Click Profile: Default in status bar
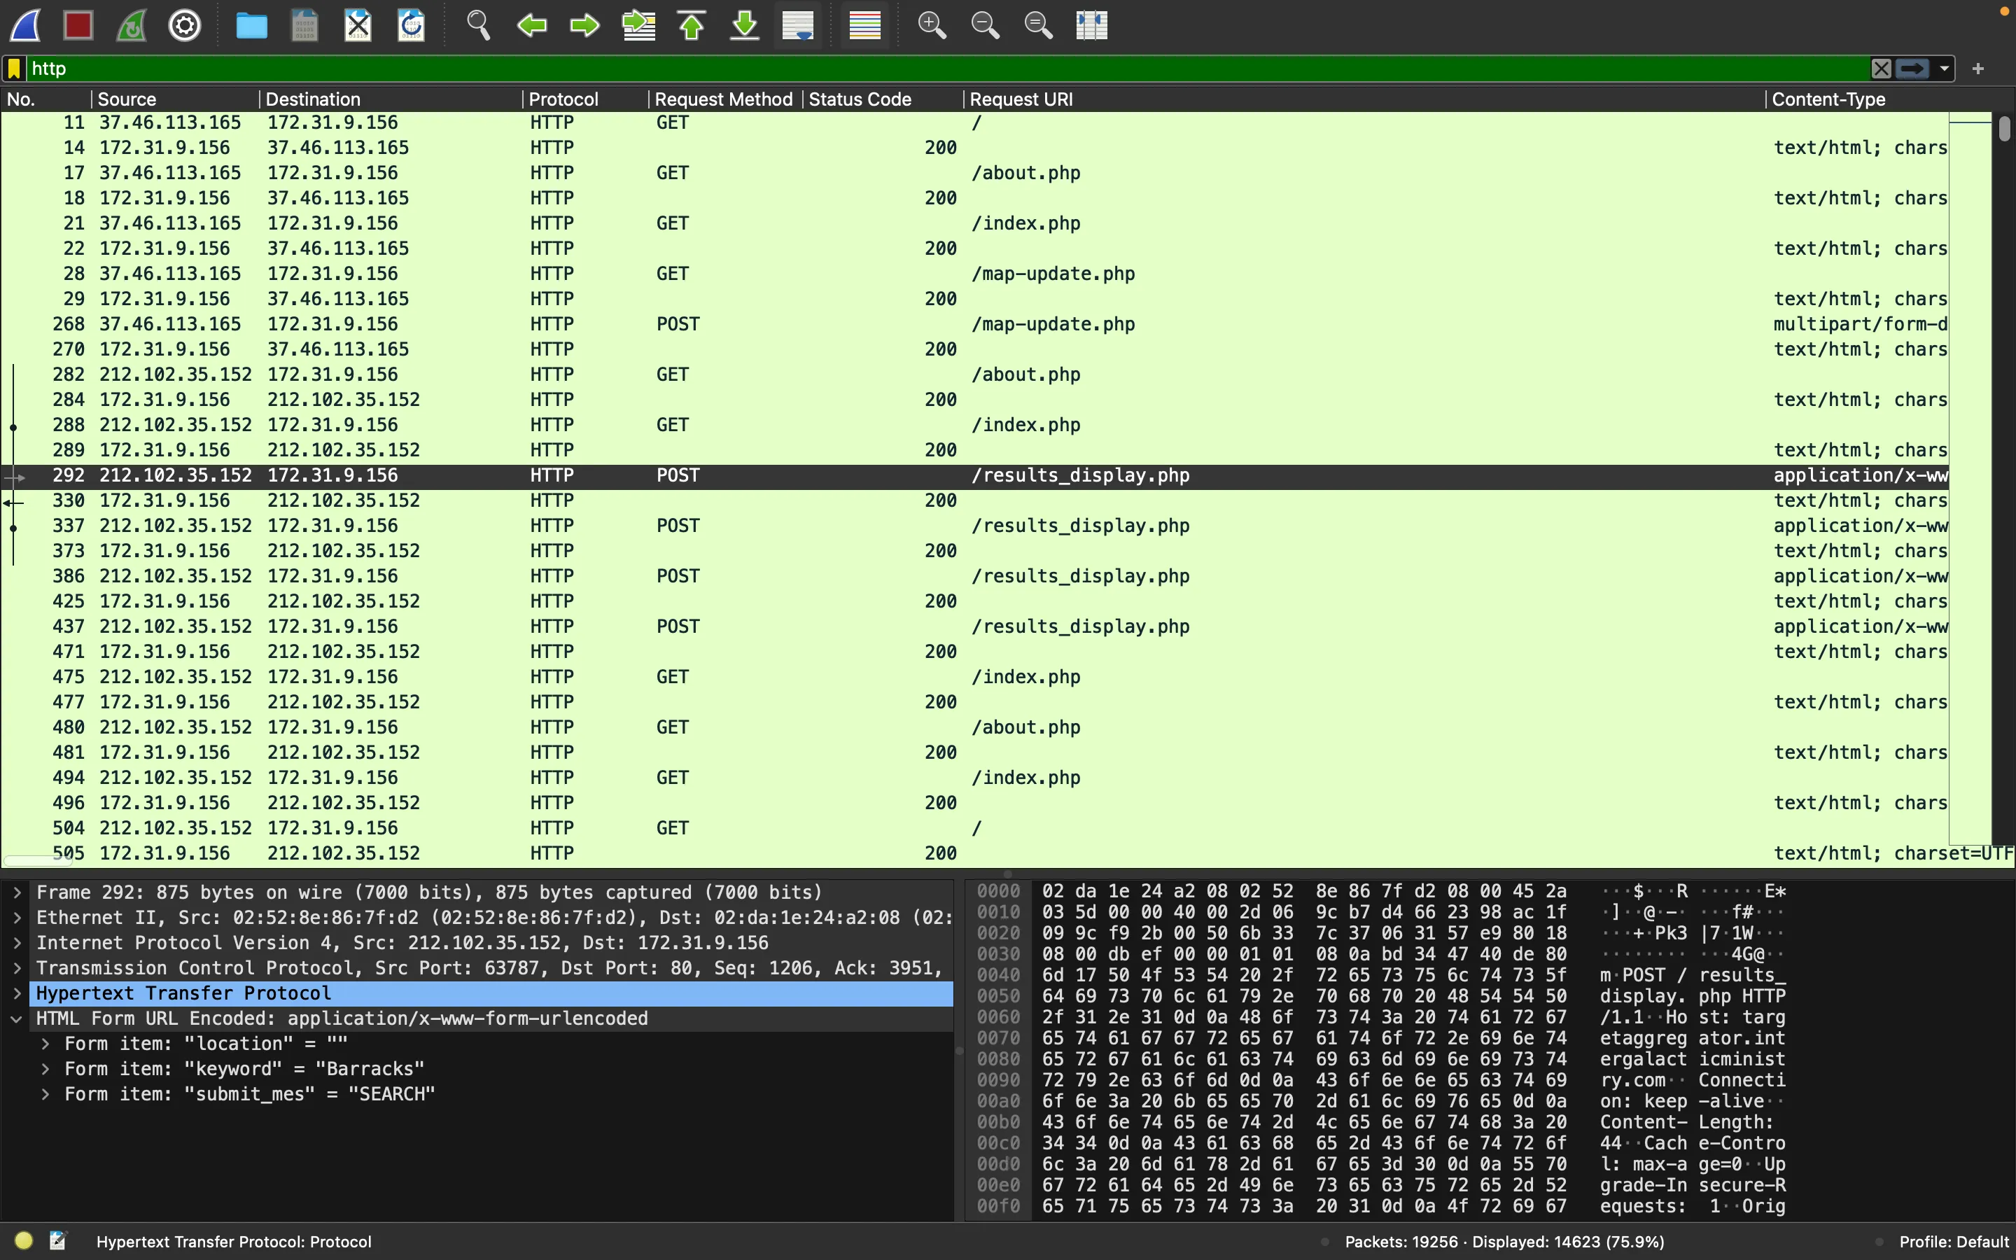This screenshot has height=1260, width=2016. pos(1954,1242)
